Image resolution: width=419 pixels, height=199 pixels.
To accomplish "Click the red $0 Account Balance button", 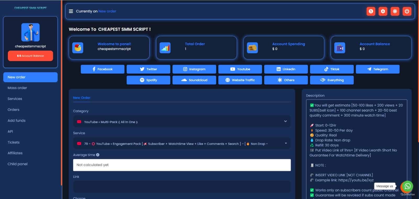I will [x=30, y=56].
